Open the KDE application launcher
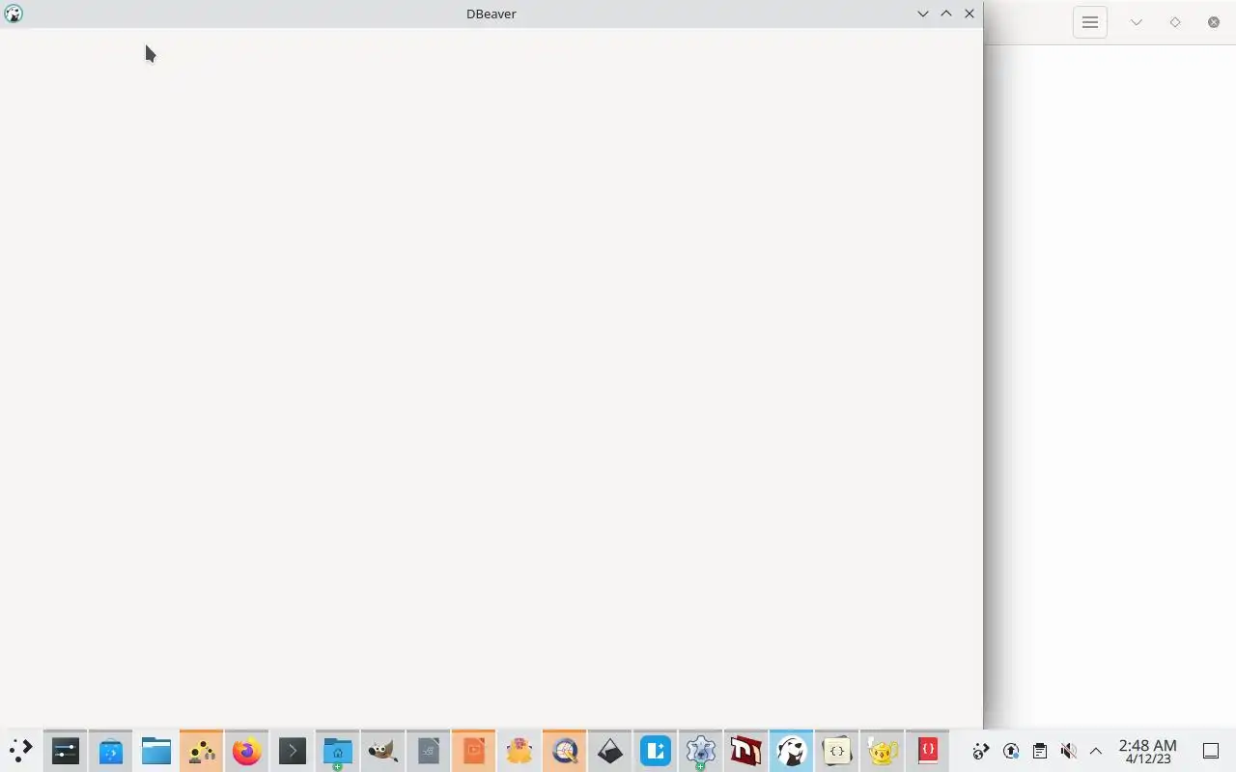 pos(20,750)
